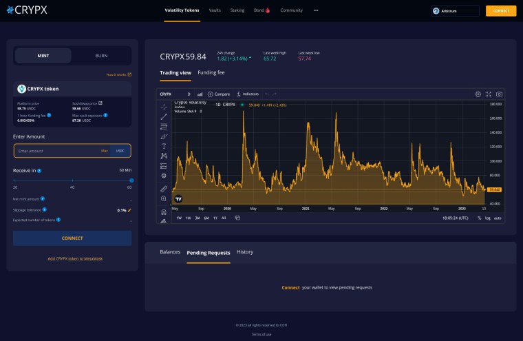Viewport: 523px width, 341px height.
Task: Edit slippage tolerance with pencil icon
Action: 129,210
